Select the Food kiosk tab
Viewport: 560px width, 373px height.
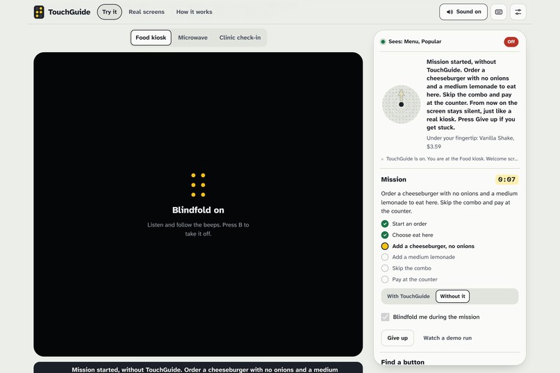[151, 38]
